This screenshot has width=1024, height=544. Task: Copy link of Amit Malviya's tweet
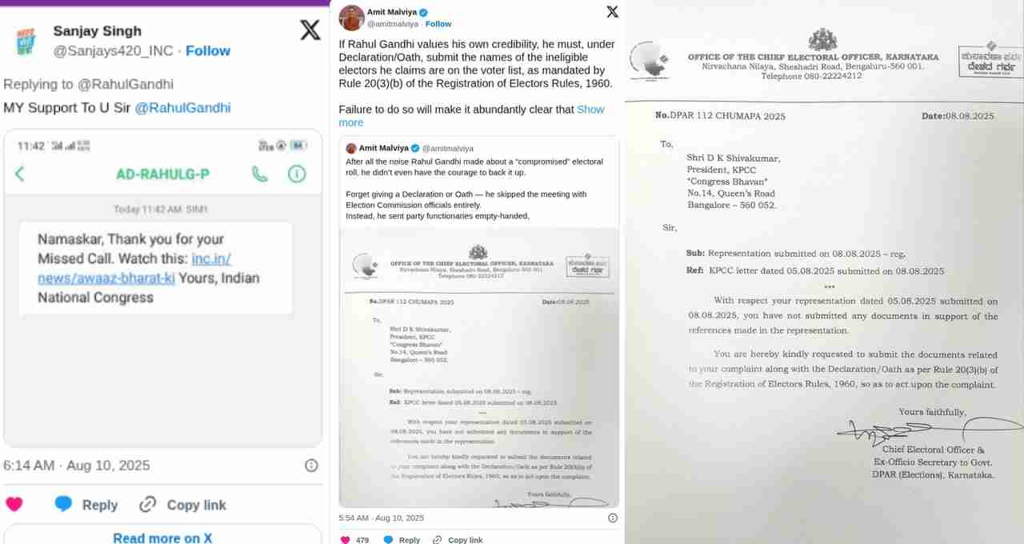[x=458, y=540]
